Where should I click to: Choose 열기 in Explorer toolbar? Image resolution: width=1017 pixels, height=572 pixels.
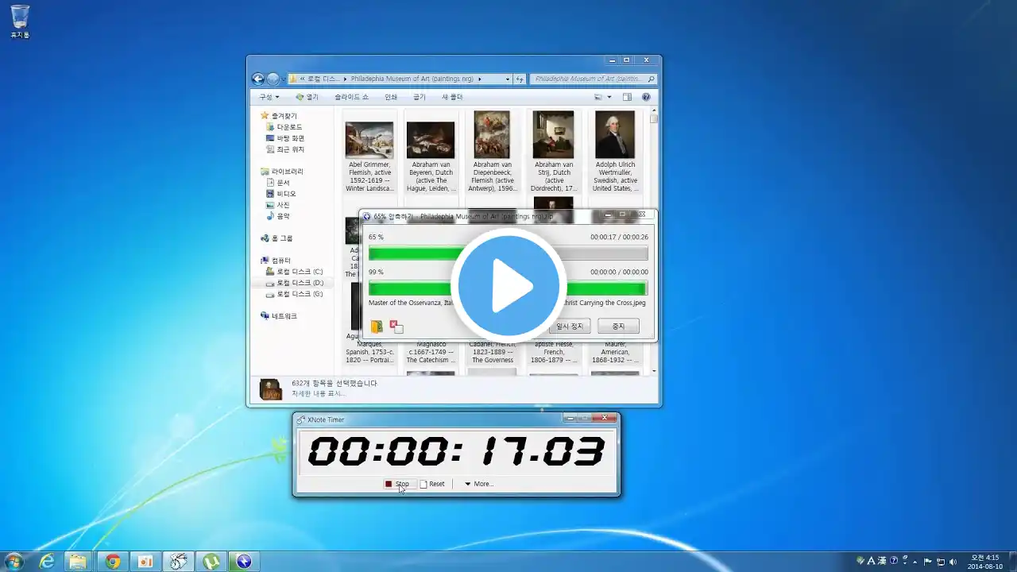point(307,97)
